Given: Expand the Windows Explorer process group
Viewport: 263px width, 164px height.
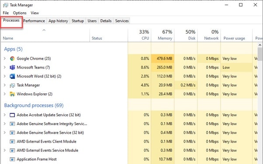Looking at the screenshot, I should (x=5, y=94).
